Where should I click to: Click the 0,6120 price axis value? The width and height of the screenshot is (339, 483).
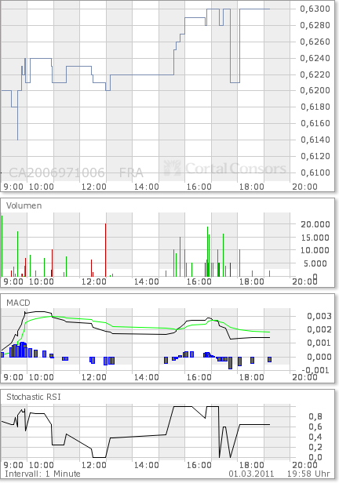pyautogui.click(x=315, y=156)
